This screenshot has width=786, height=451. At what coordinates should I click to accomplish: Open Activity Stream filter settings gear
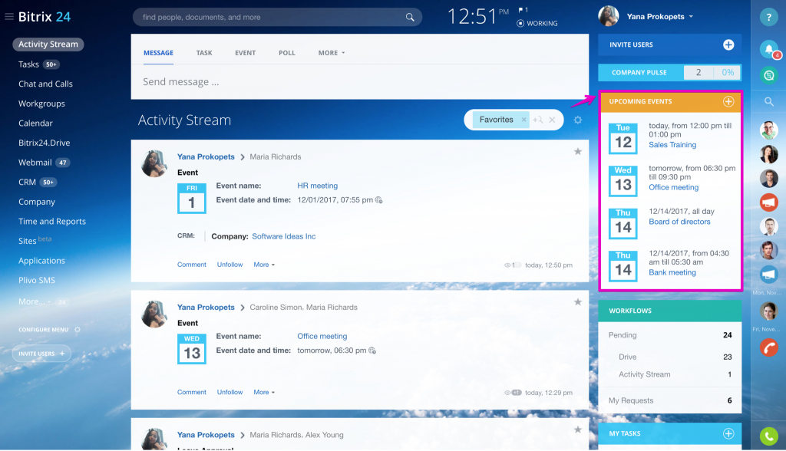[578, 120]
